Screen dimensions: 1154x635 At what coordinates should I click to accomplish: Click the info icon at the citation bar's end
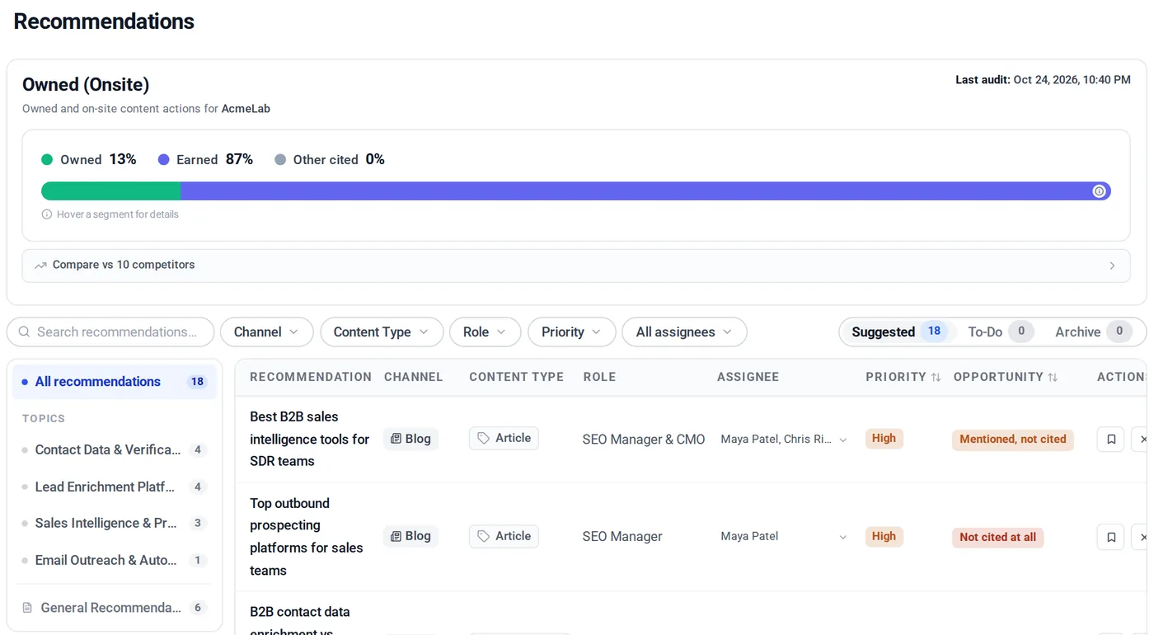1099,191
